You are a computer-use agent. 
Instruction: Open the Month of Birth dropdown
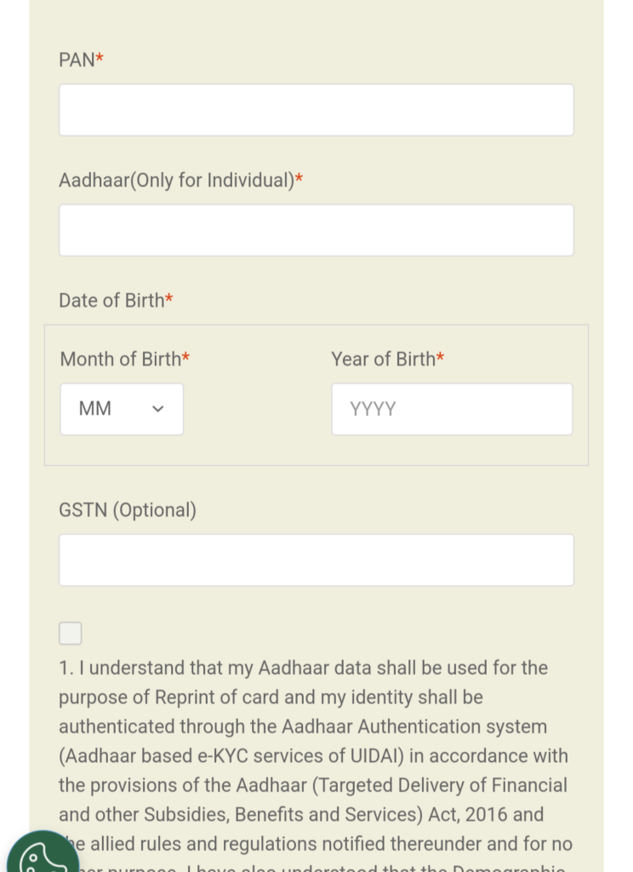click(122, 409)
